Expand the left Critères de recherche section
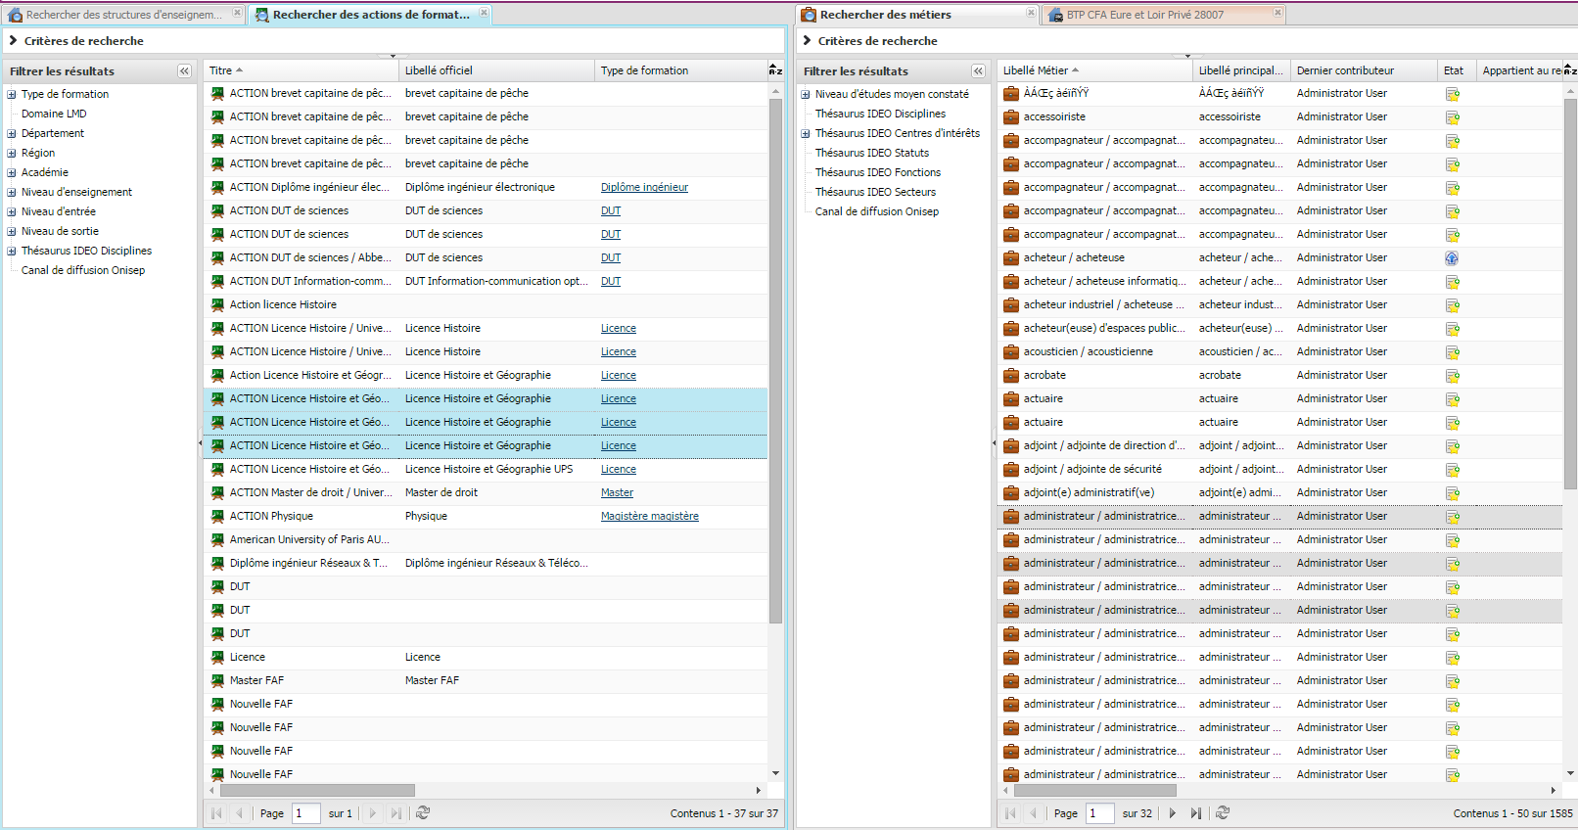 tap(14, 41)
